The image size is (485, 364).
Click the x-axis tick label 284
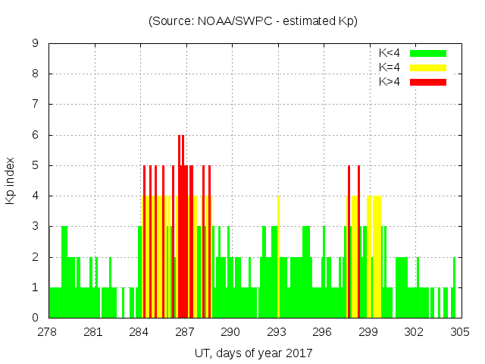pyautogui.click(x=139, y=332)
